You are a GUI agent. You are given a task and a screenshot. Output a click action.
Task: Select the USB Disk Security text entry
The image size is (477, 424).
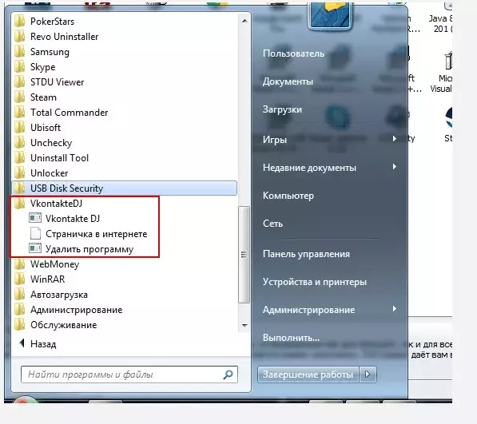[66, 188]
